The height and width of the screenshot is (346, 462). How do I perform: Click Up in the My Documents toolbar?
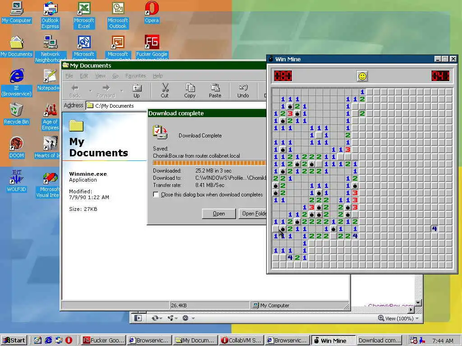[x=137, y=91]
